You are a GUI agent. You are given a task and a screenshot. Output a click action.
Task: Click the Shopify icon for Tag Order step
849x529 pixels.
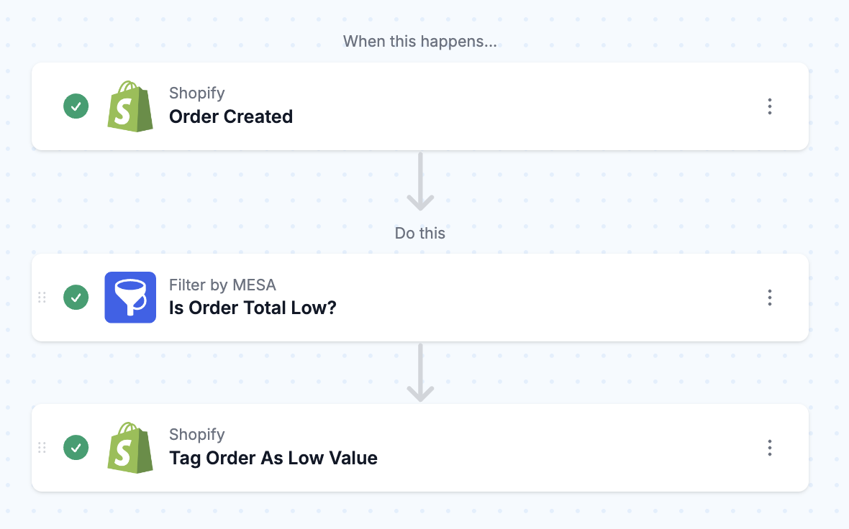(x=130, y=448)
